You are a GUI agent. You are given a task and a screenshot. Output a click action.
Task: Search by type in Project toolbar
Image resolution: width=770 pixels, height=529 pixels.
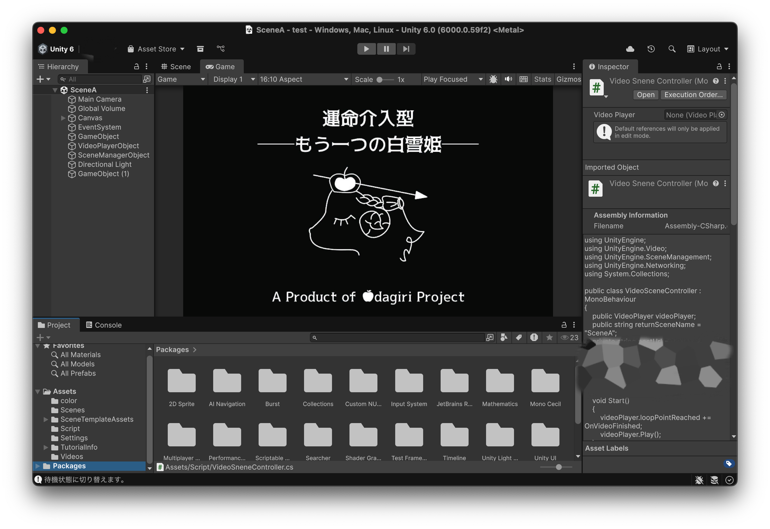tap(504, 338)
